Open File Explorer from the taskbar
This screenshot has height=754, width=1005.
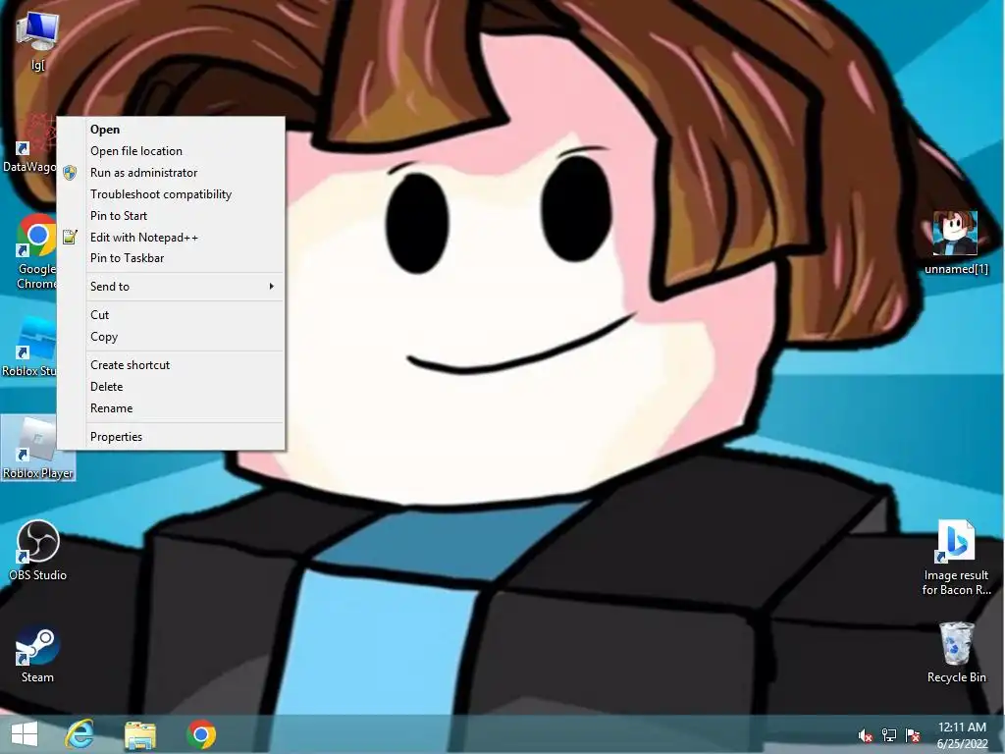(x=139, y=734)
